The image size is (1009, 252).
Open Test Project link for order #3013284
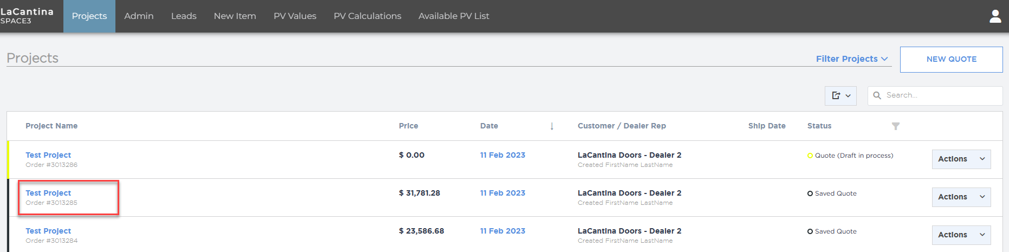[x=48, y=231]
